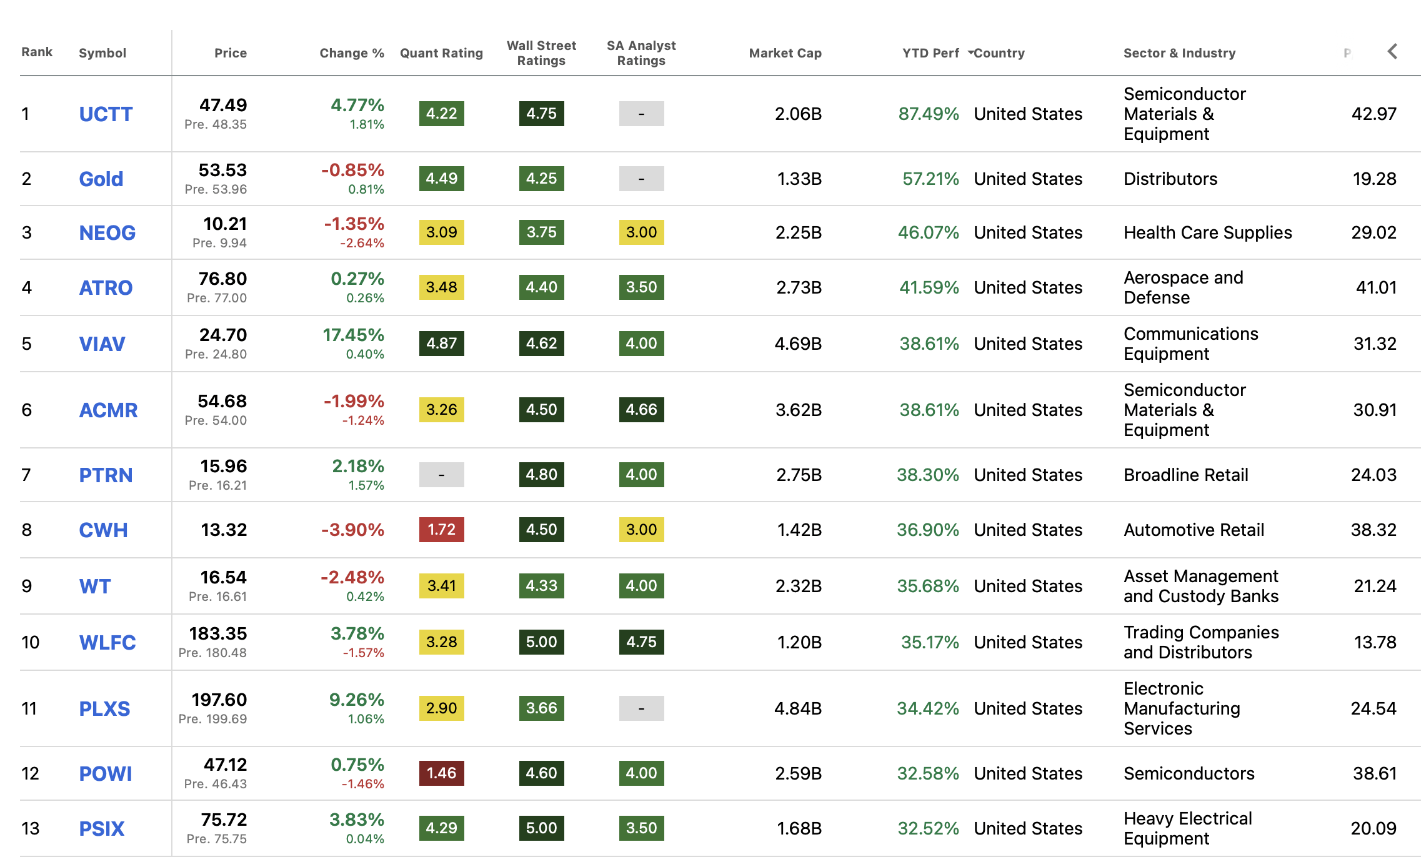Open the PSIX ticker link
Viewport: 1421px width, 857px height.
tap(101, 829)
